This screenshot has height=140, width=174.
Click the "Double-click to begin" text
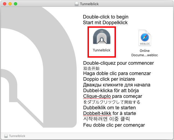(106, 17)
